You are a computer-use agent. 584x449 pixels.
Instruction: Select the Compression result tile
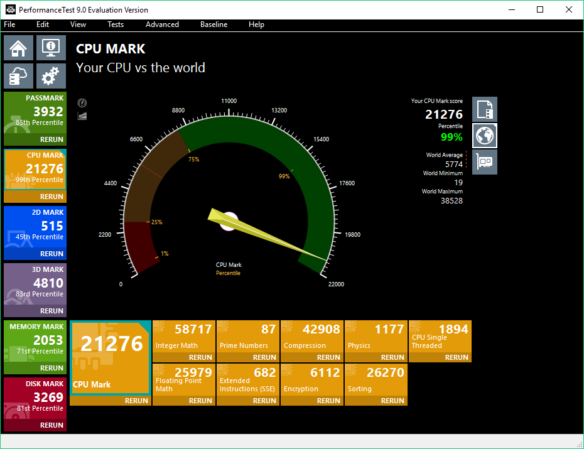tap(312, 336)
